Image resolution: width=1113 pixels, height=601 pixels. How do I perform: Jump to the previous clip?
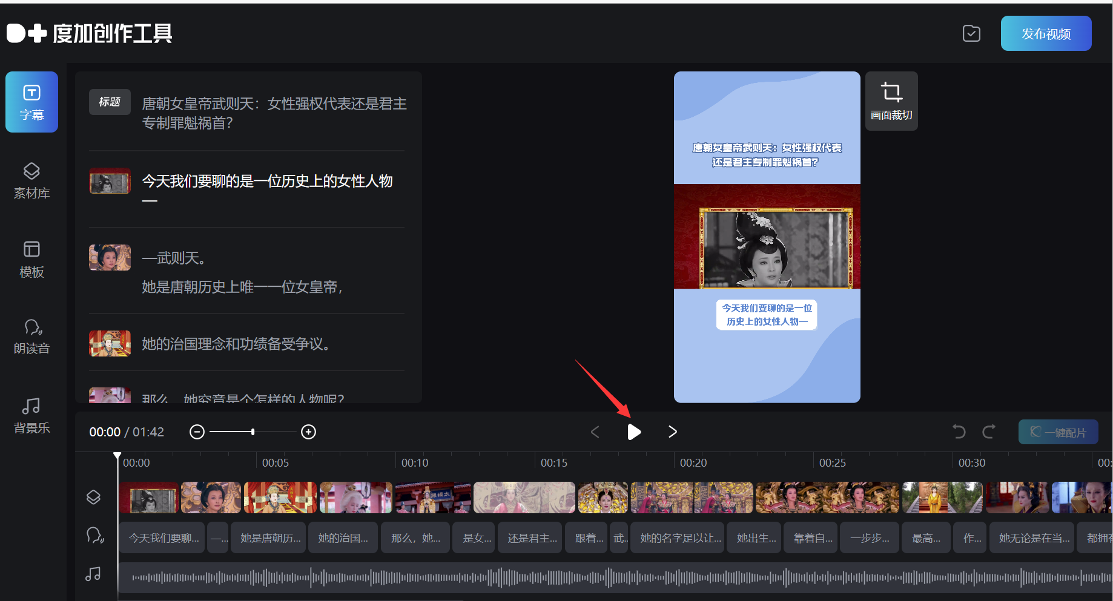595,432
